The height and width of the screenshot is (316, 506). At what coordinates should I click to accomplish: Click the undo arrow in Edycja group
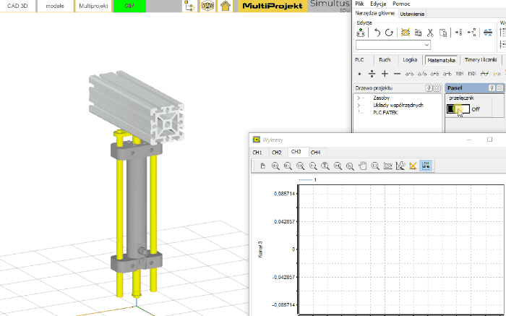pos(377,33)
